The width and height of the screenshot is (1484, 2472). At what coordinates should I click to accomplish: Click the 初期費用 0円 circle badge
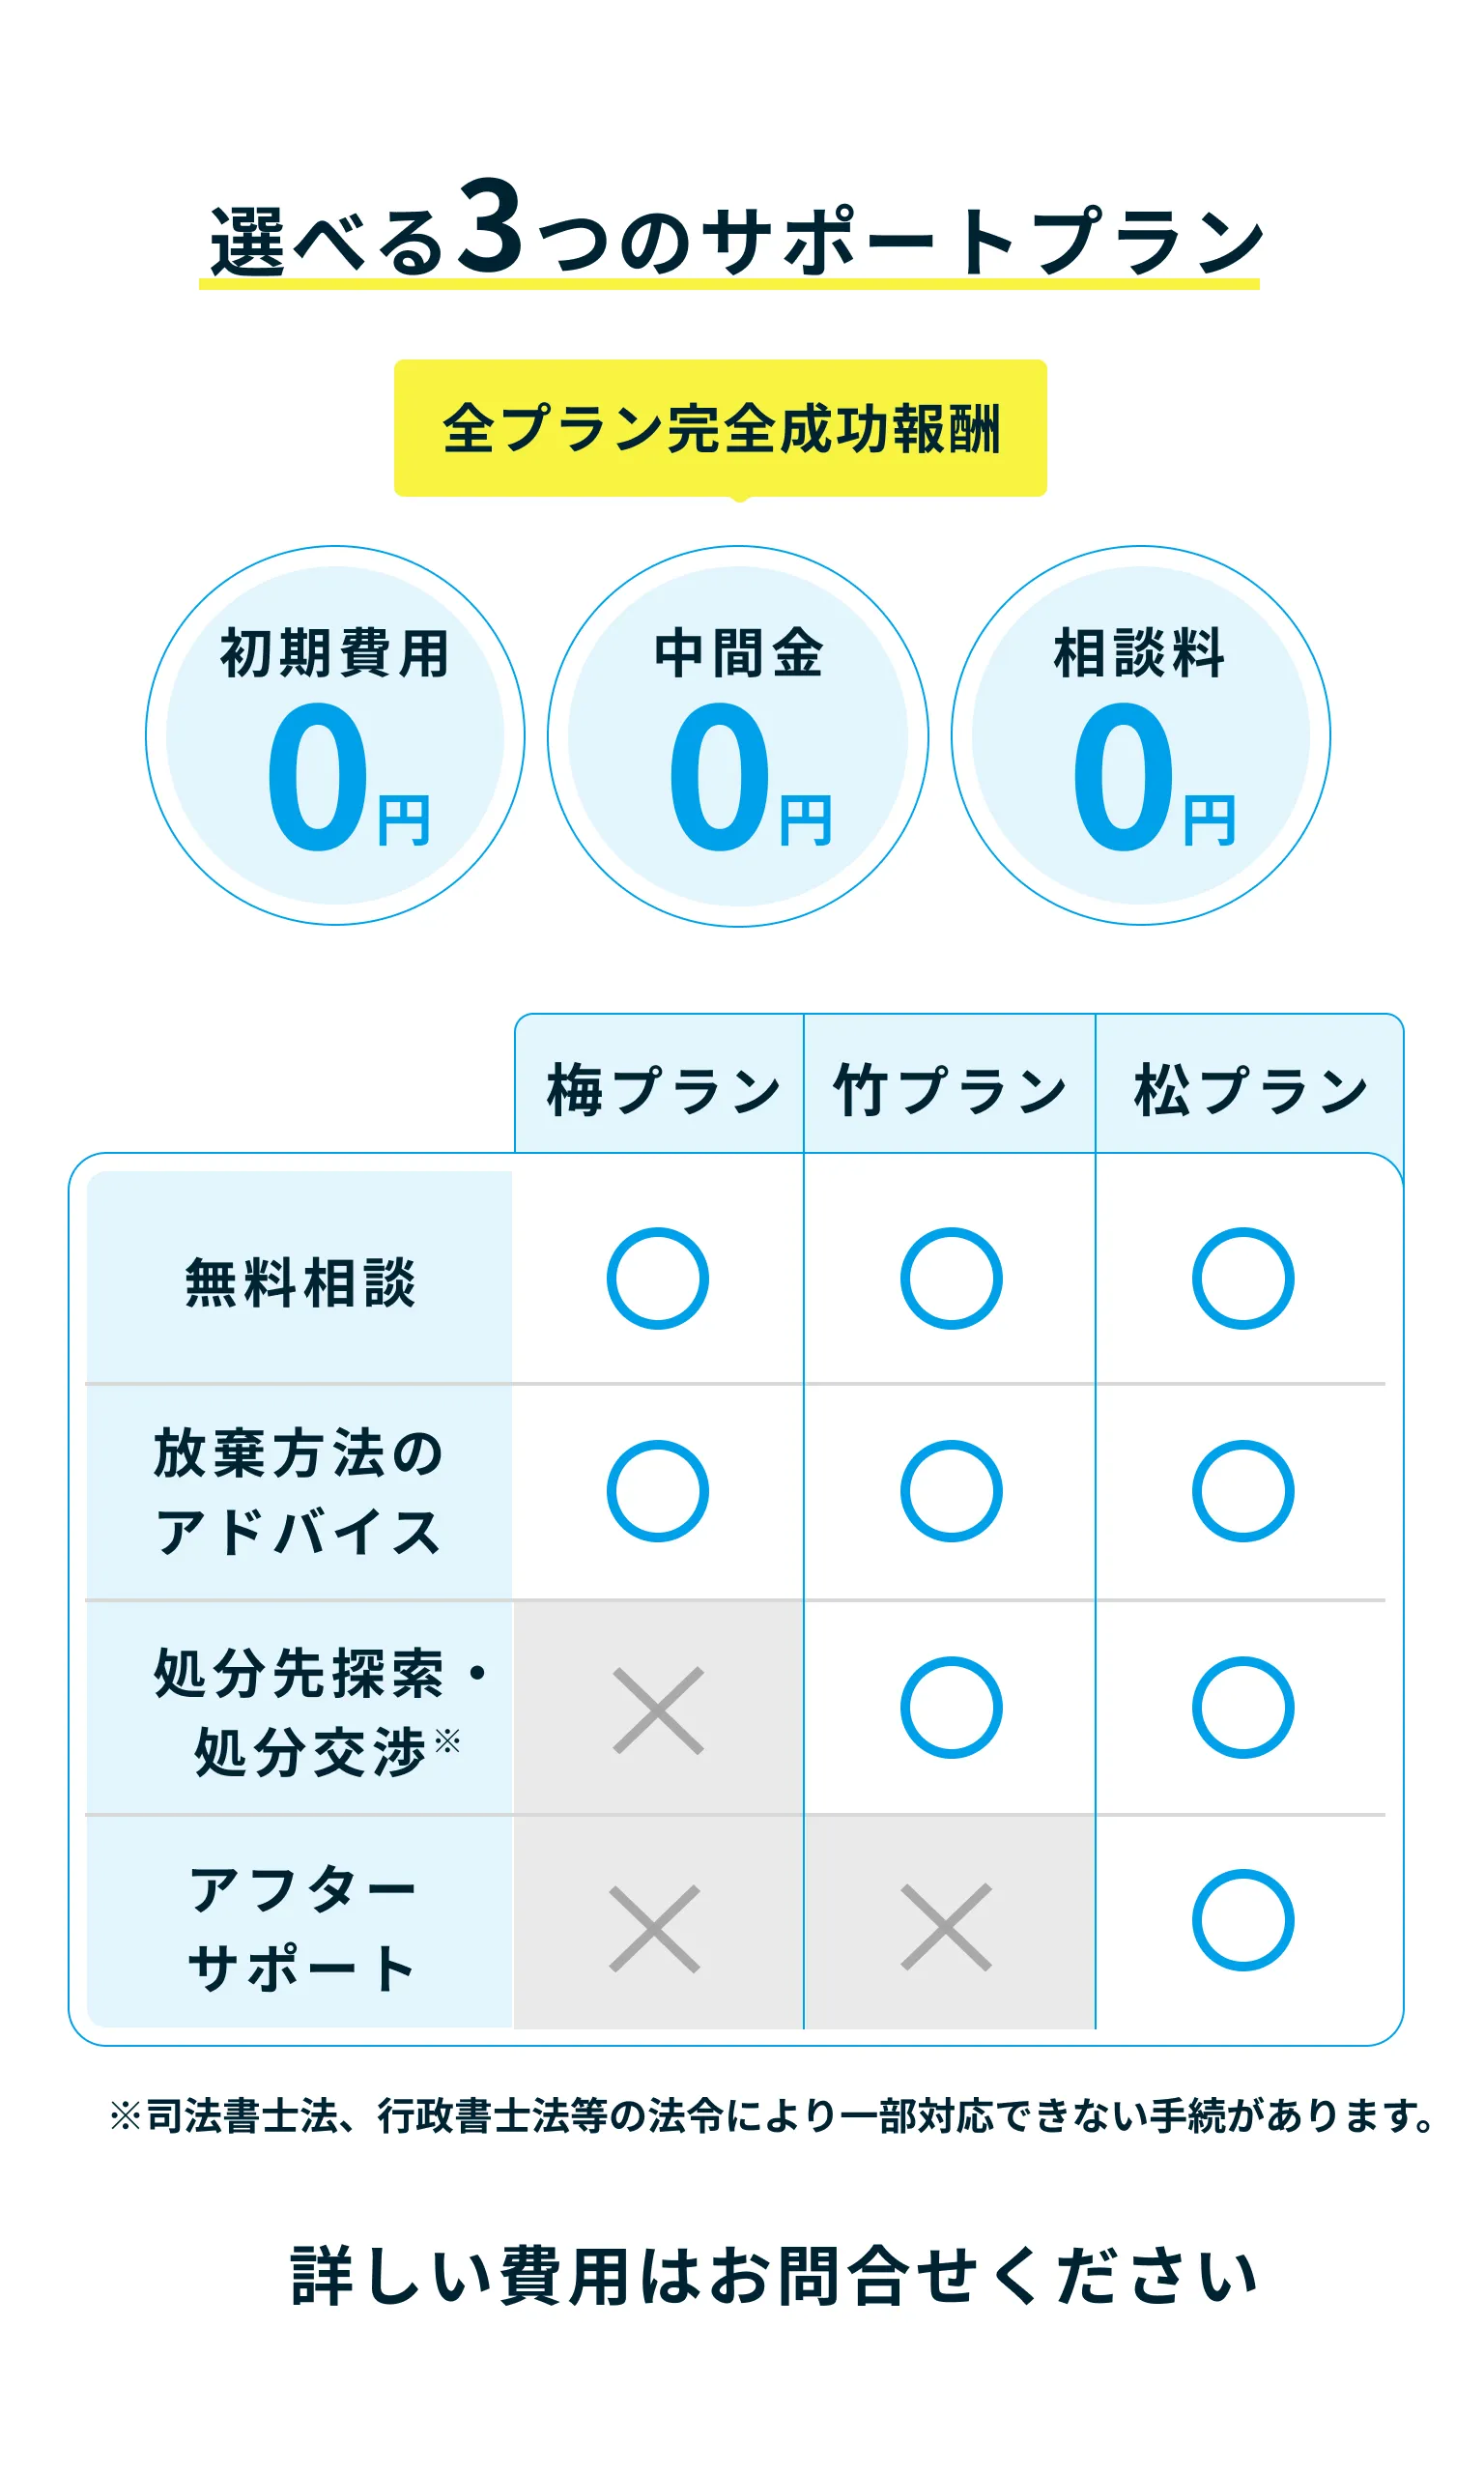(335, 735)
